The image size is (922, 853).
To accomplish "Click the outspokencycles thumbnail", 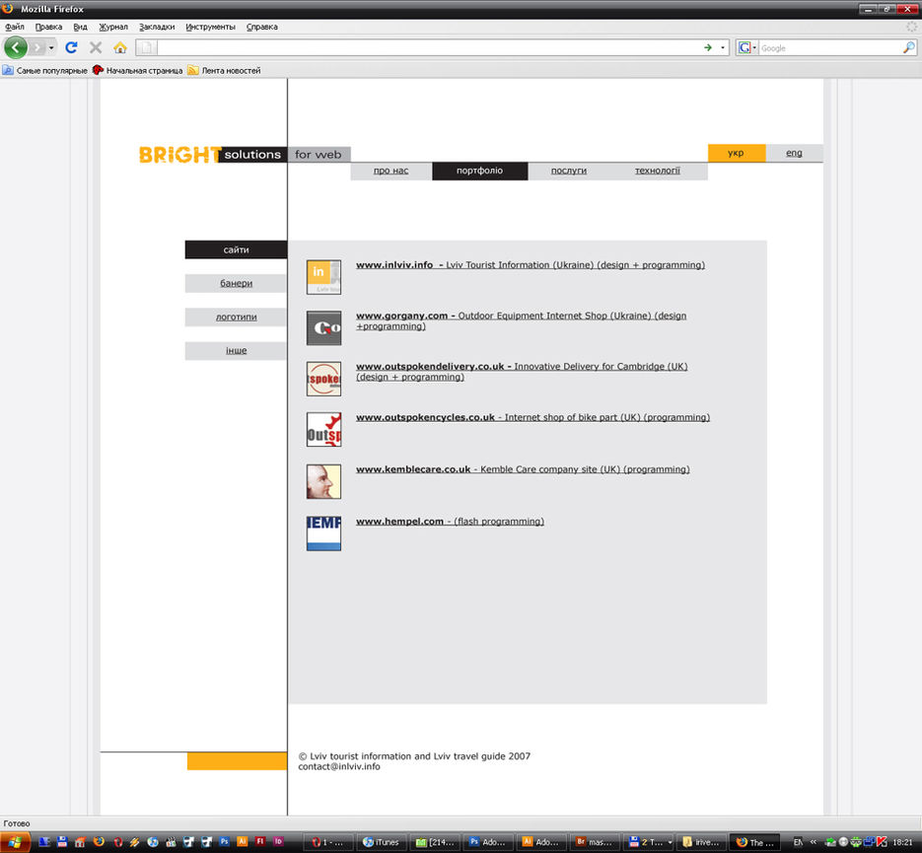I will pos(323,430).
